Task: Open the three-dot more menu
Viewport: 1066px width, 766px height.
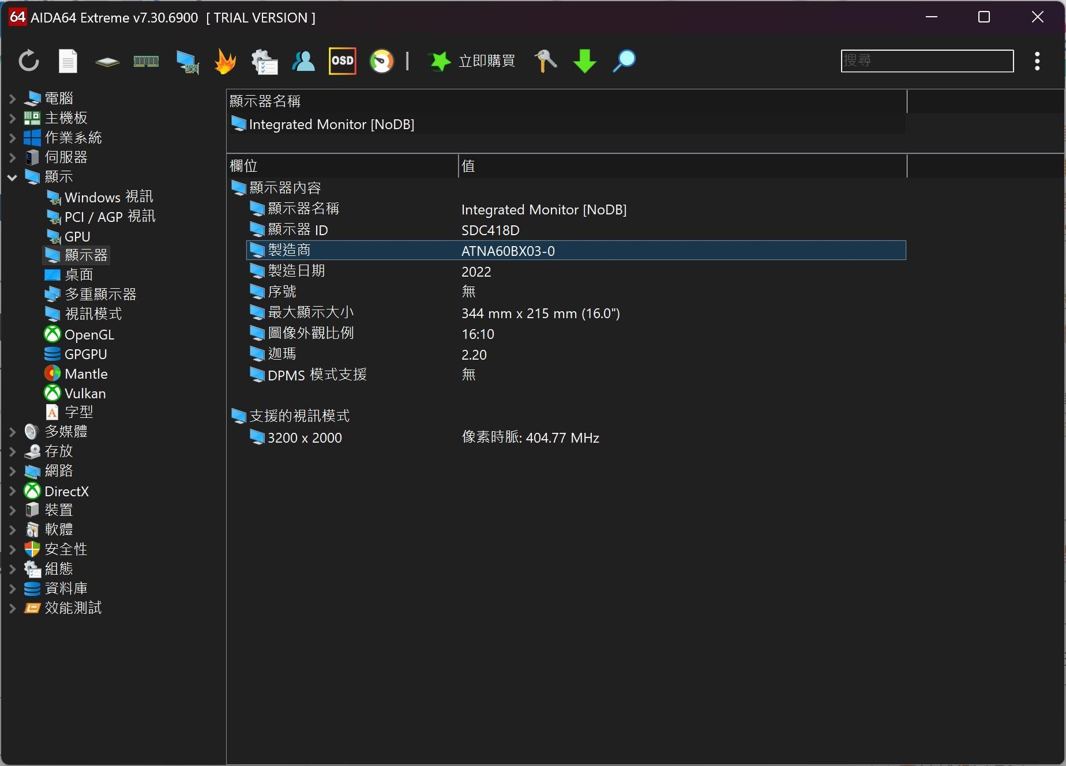Action: click(x=1037, y=61)
